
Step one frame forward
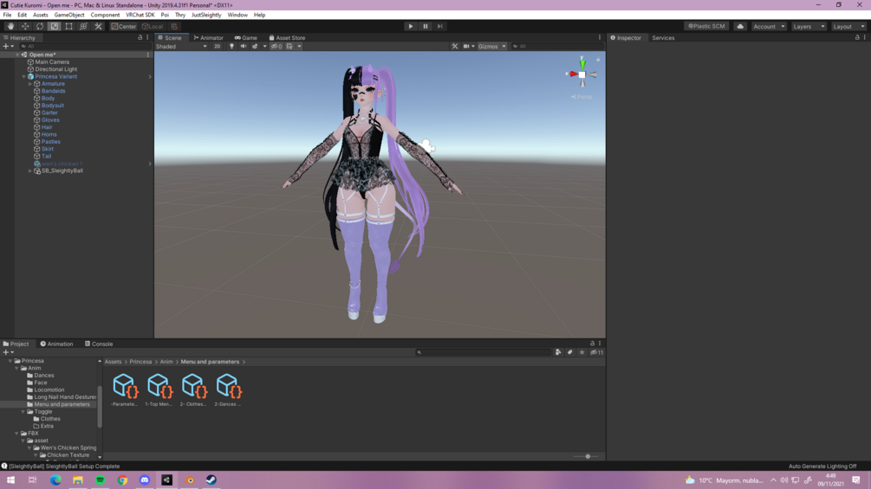coord(440,26)
